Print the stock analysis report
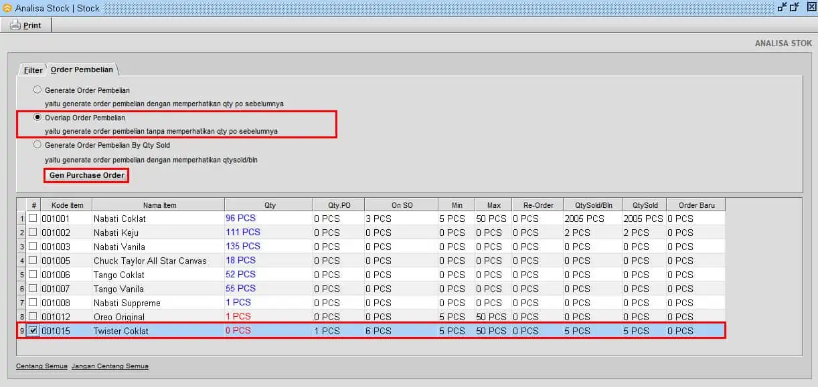The width and height of the screenshot is (818, 387). pyautogui.click(x=26, y=25)
